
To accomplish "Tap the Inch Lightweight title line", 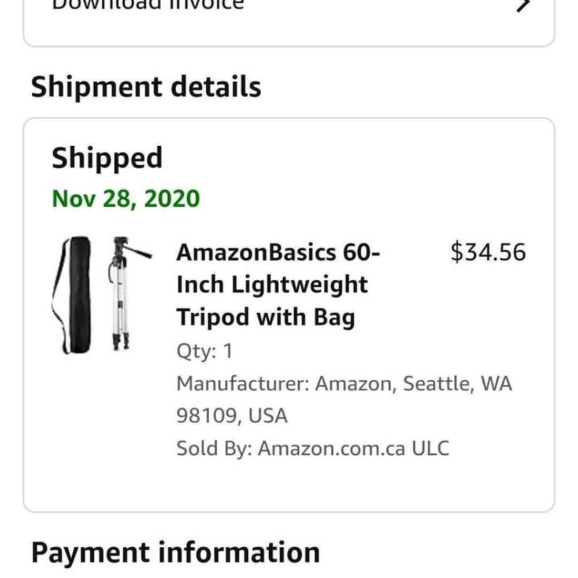I will click(x=272, y=284).
